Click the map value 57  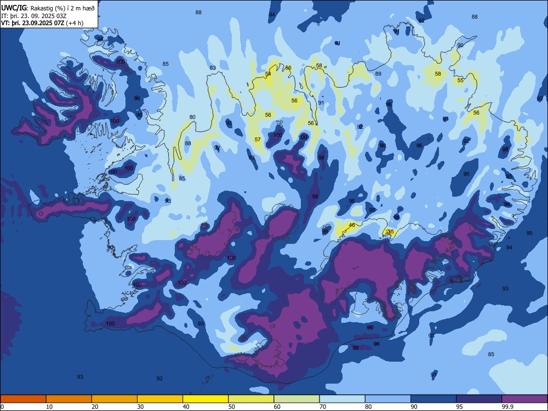(x=258, y=139)
